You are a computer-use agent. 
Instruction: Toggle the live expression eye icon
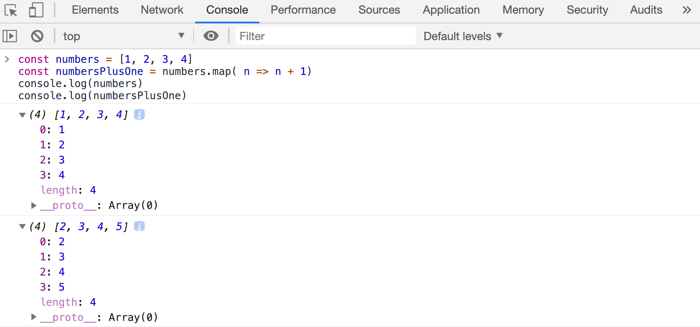(211, 36)
